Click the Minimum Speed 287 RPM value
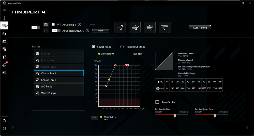 [x=184, y=63]
